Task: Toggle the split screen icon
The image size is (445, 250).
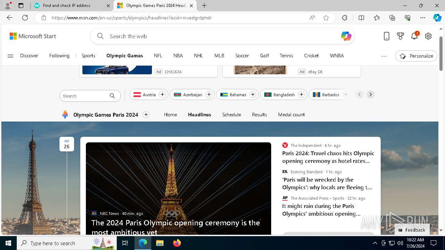Action: (361, 18)
